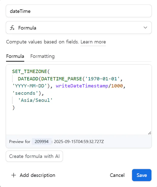Image resolution: width=157 pixels, height=187 pixels.
Task: Click the fx formula icon in the field type selector
Action: pos(12,28)
